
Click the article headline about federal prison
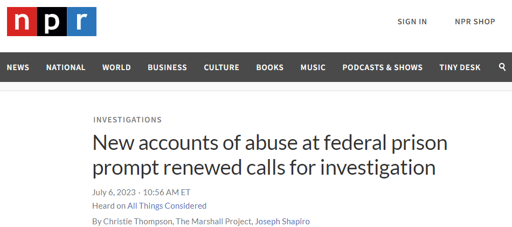pyautogui.click(x=269, y=155)
